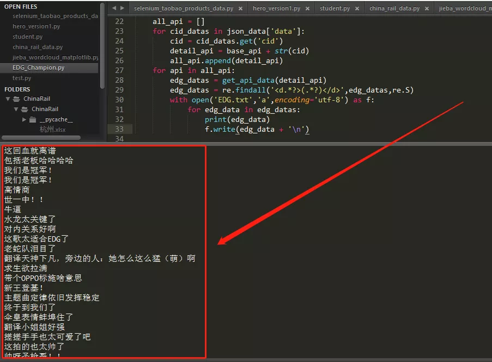492x362 pixels.
Task: Click on 'print(edg_data)' line
Action: click(x=237, y=119)
